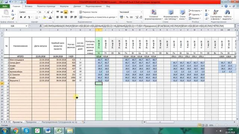Align cell text to the right

(x=66, y=17)
